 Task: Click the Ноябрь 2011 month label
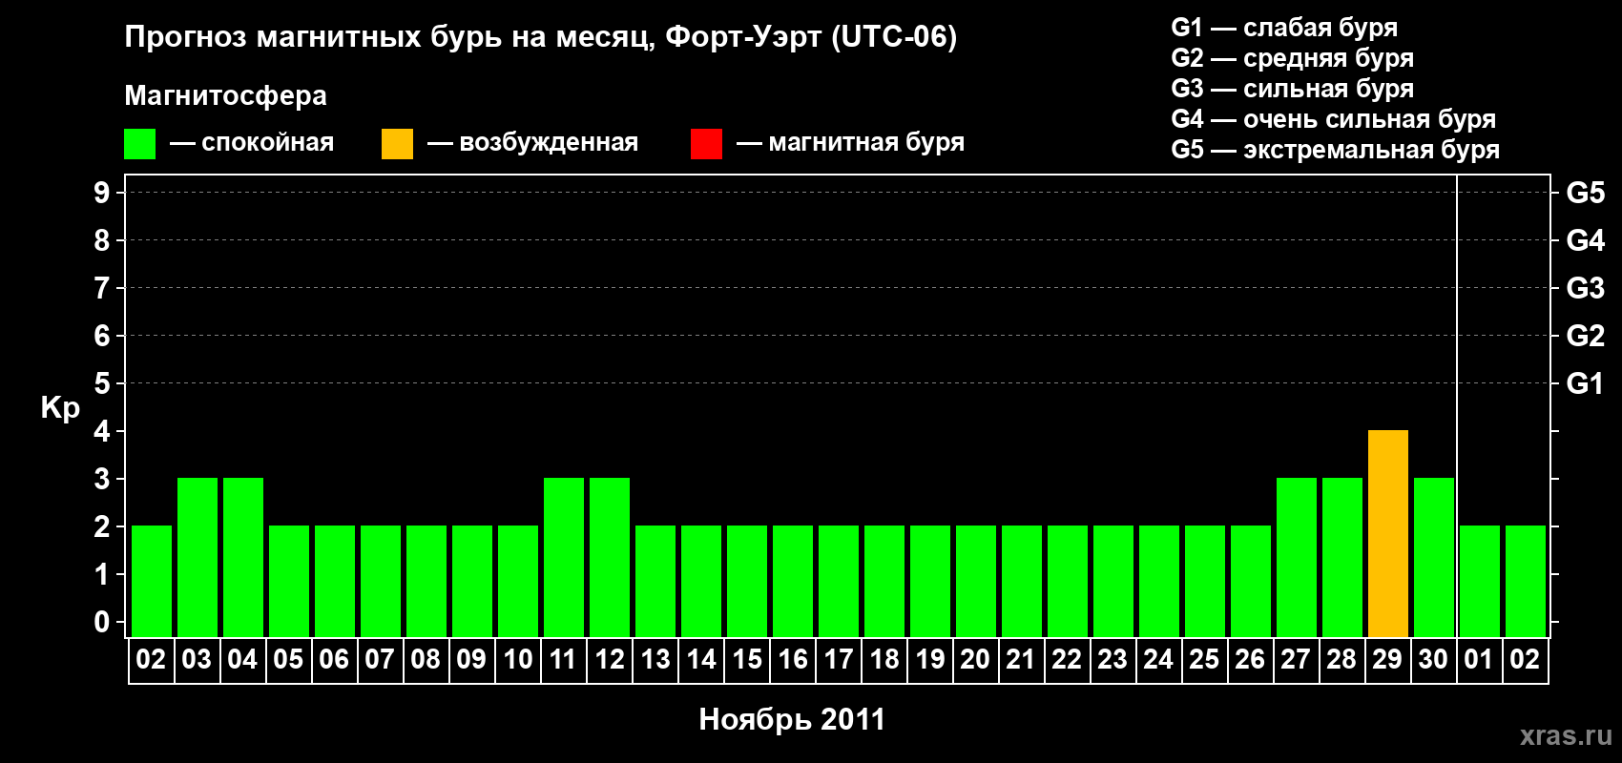792,719
